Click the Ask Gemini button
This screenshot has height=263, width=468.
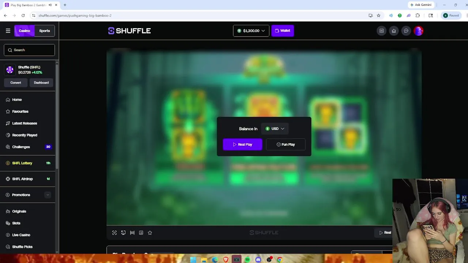[x=420, y=5]
